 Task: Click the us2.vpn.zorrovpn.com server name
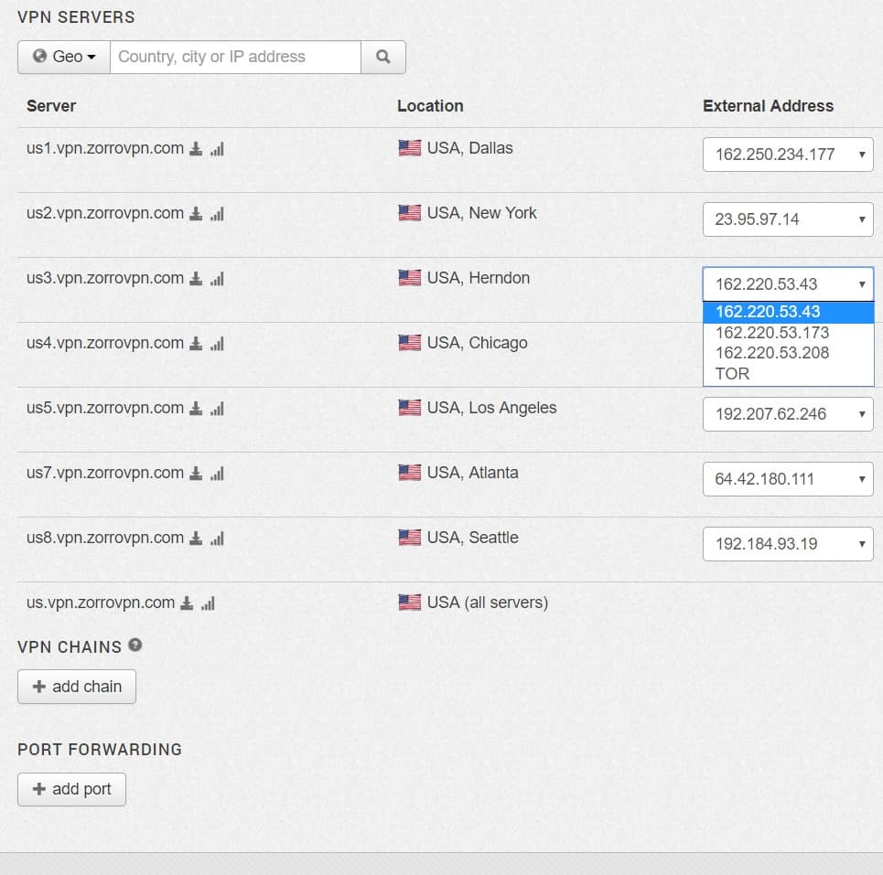point(105,213)
